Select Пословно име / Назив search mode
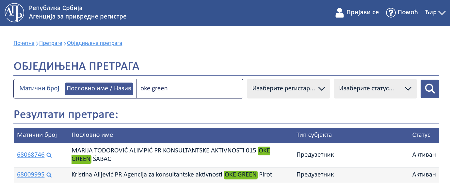The height and width of the screenshot is (183, 450). coord(99,89)
